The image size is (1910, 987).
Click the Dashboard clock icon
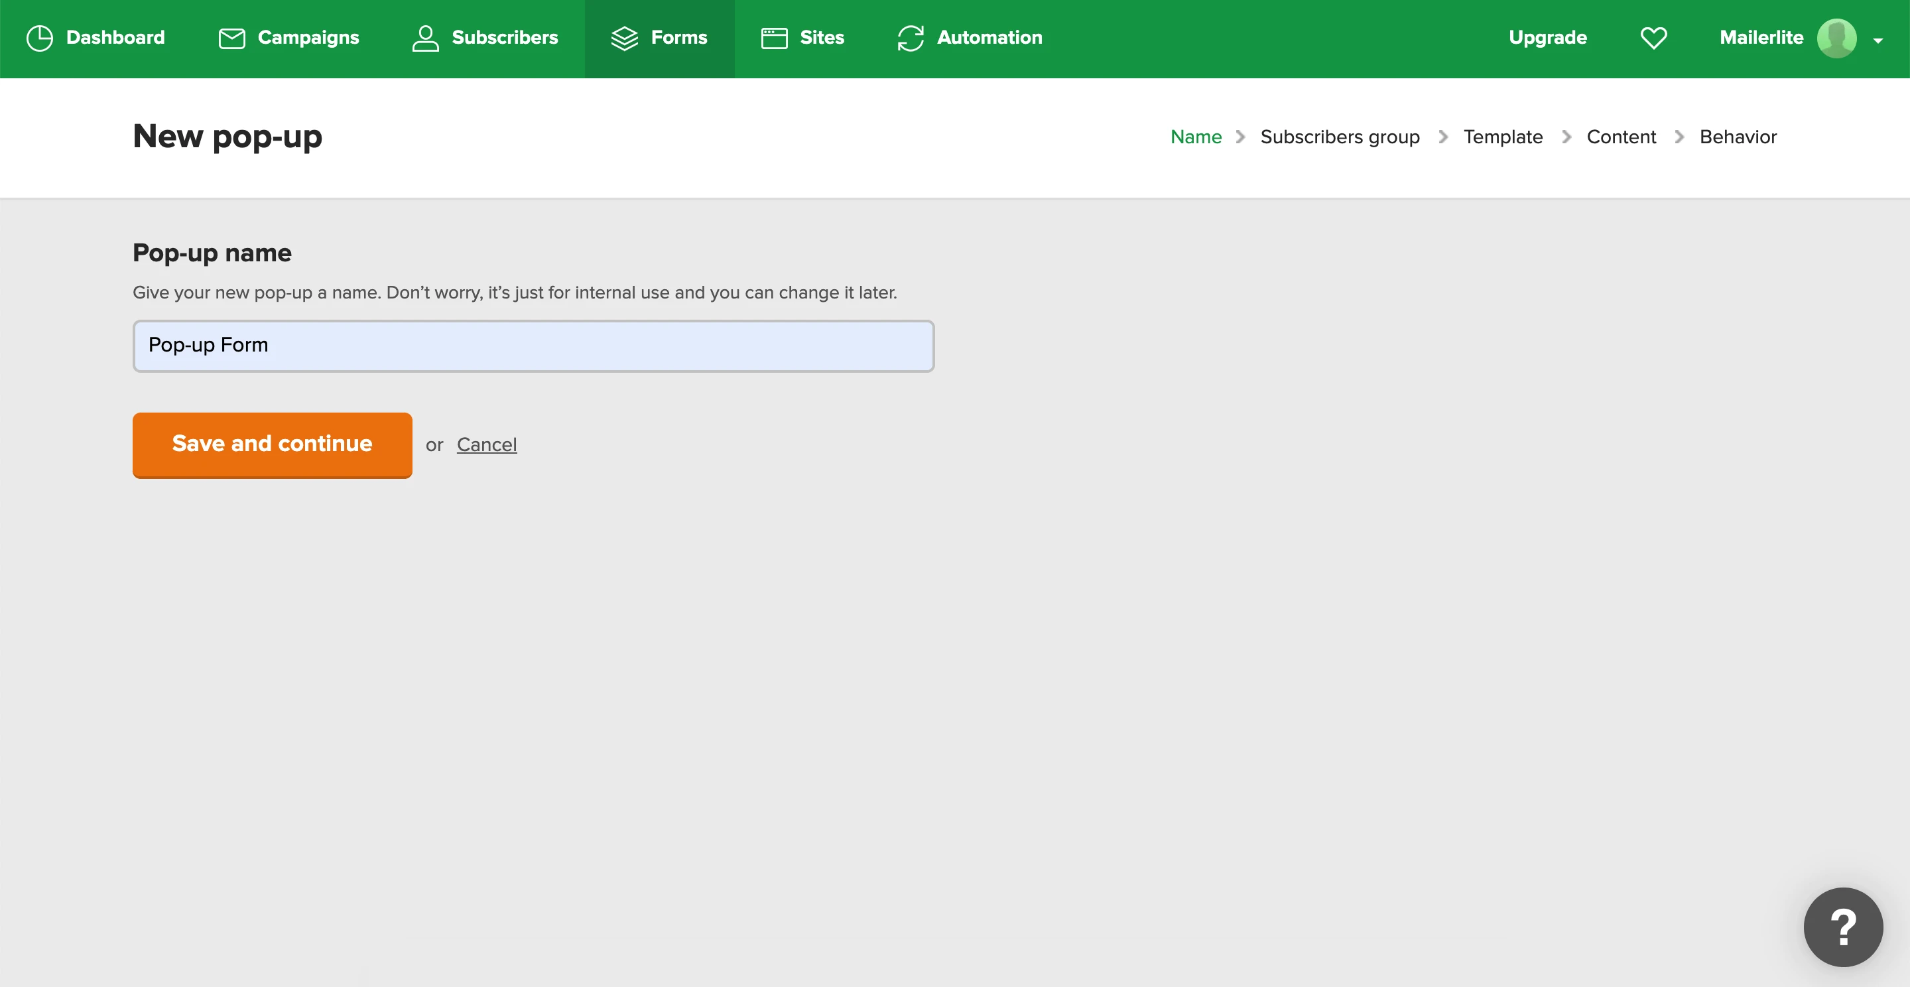[x=39, y=38]
